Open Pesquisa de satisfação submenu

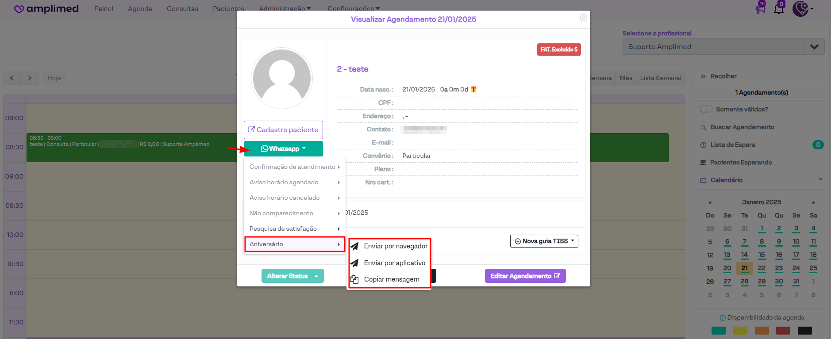pyautogui.click(x=294, y=229)
